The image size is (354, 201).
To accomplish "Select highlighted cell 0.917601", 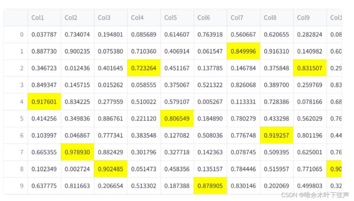I will pyautogui.click(x=44, y=102).
